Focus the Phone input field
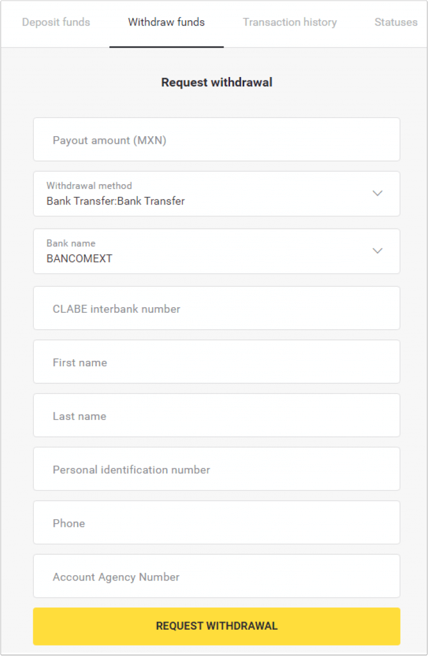 216,522
